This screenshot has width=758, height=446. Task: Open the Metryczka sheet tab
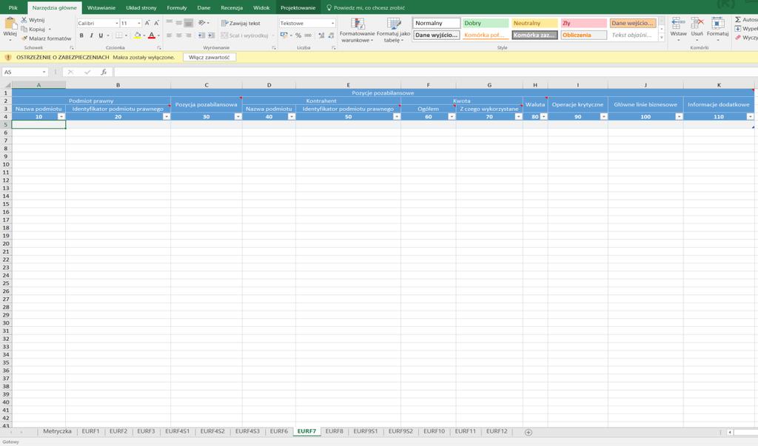pyautogui.click(x=57, y=431)
